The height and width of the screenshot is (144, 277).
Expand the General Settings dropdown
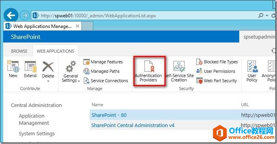click(71, 72)
